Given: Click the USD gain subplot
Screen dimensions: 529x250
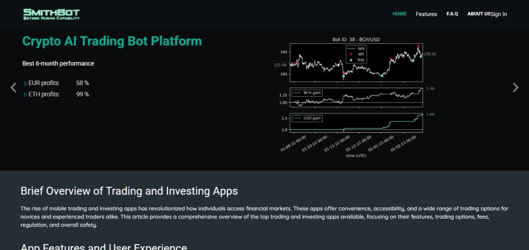Looking at the screenshot, I should (356, 123).
